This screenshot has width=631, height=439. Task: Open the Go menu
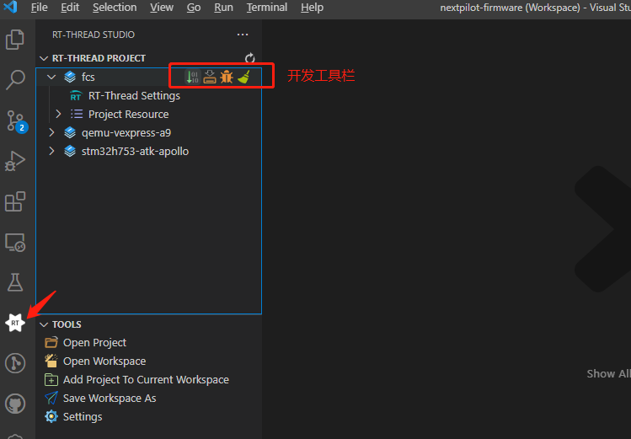coord(194,8)
